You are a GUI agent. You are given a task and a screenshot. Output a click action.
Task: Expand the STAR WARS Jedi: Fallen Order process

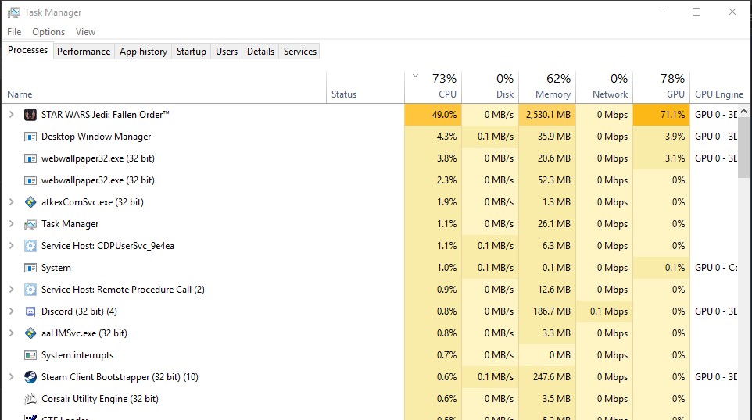point(11,115)
